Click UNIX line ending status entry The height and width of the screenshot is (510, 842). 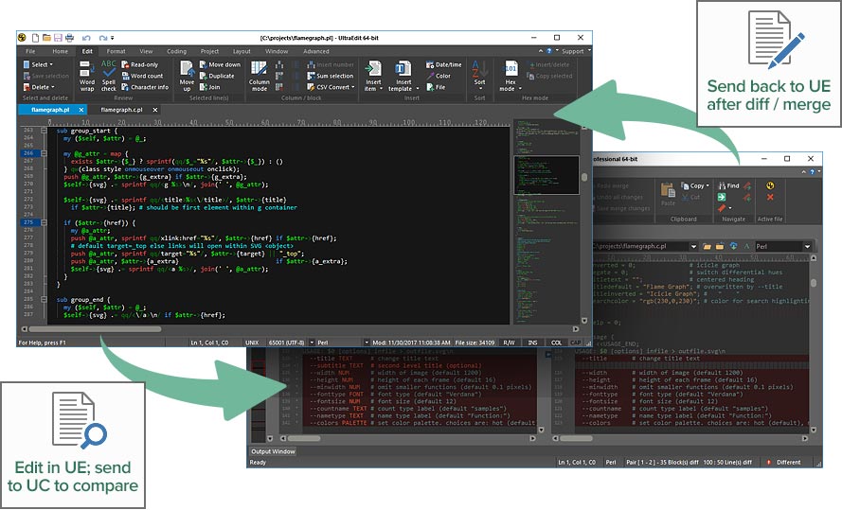point(252,343)
